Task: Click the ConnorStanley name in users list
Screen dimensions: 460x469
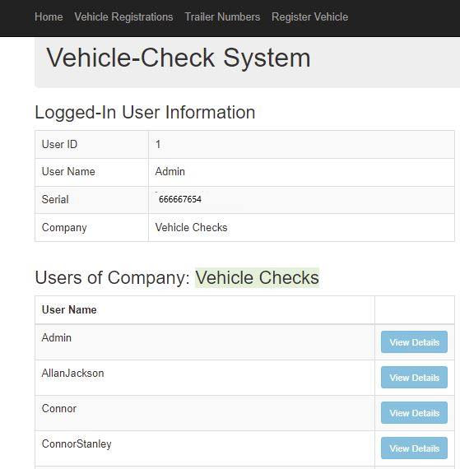Action: click(77, 443)
